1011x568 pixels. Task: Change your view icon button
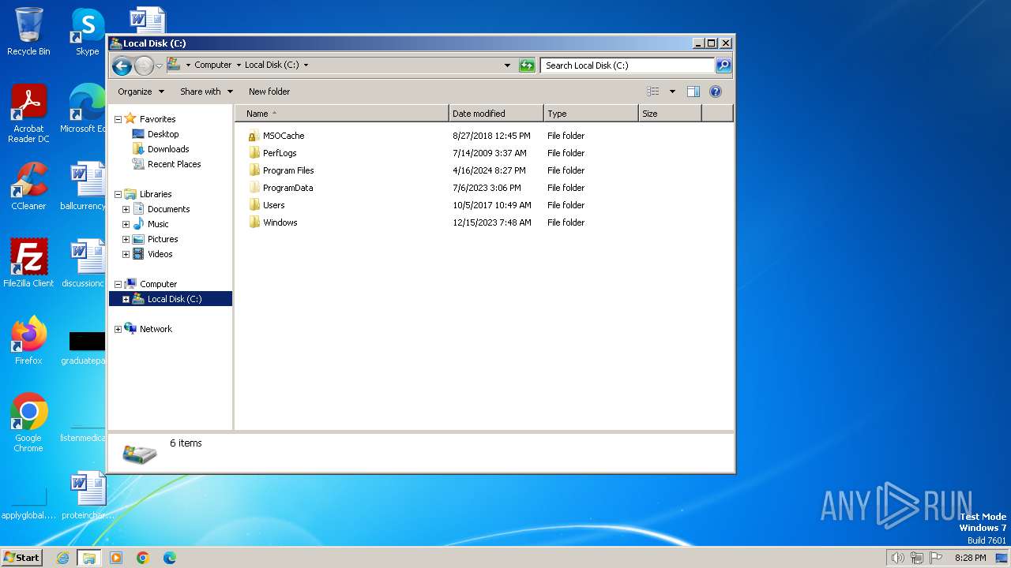[x=652, y=92]
